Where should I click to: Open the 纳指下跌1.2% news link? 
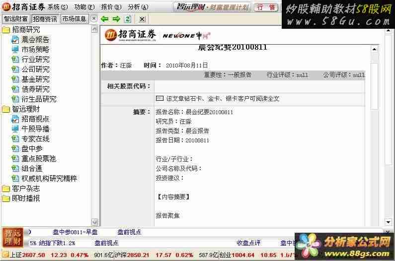pyautogui.click(x=57, y=243)
